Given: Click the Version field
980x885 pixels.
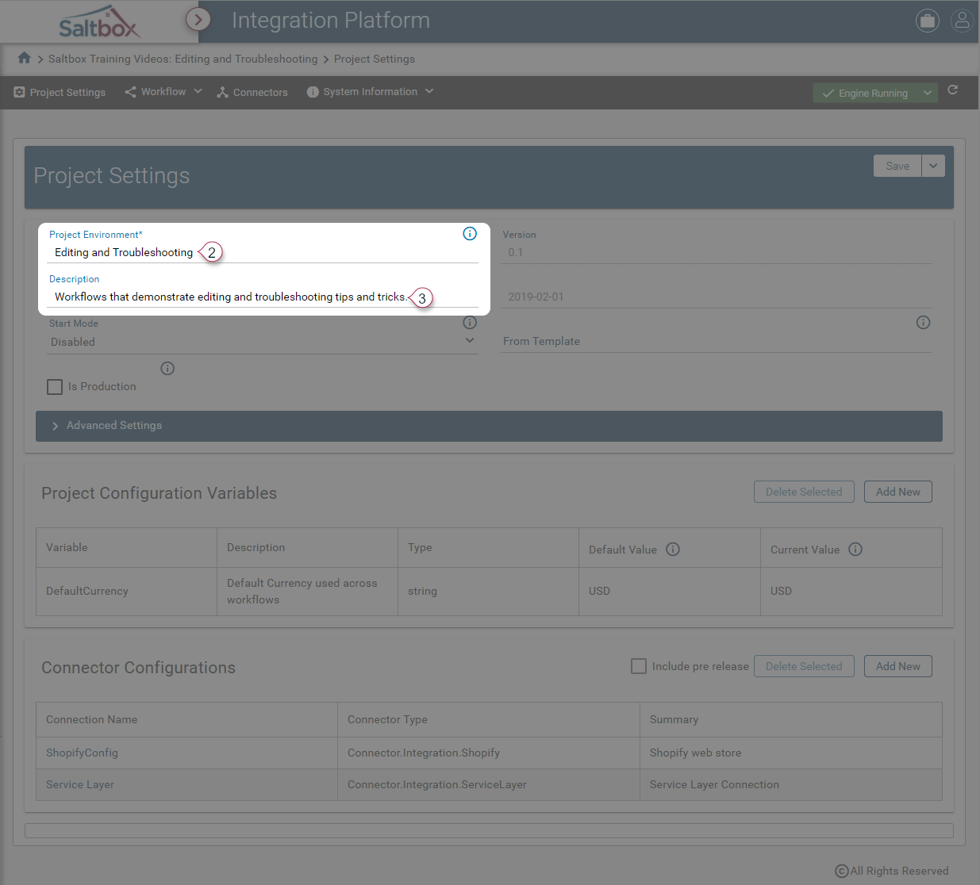Looking at the screenshot, I should tap(717, 252).
